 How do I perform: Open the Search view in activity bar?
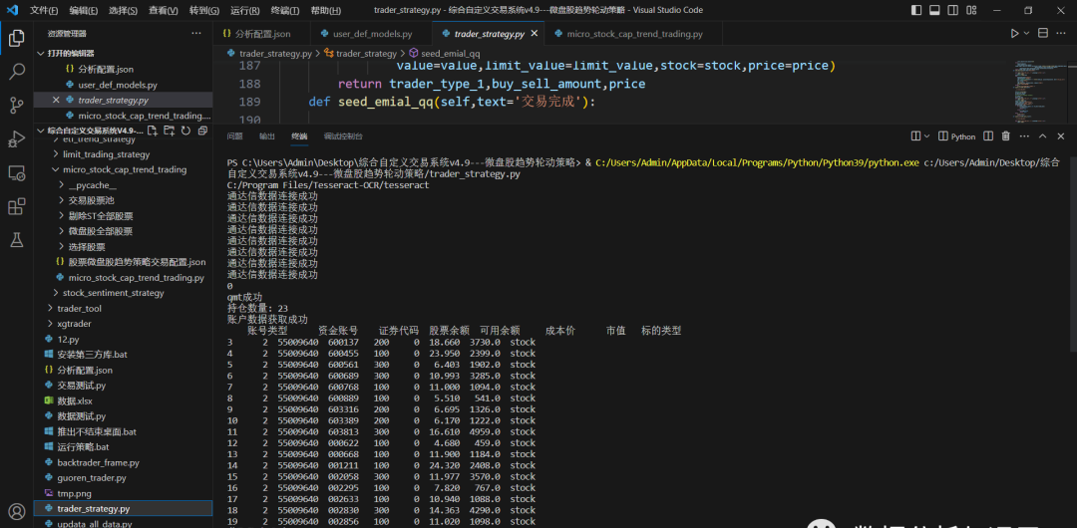[x=17, y=72]
